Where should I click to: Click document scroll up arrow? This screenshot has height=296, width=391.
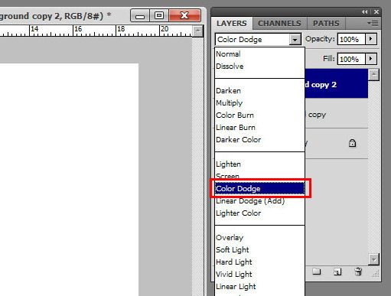[x=197, y=31]
